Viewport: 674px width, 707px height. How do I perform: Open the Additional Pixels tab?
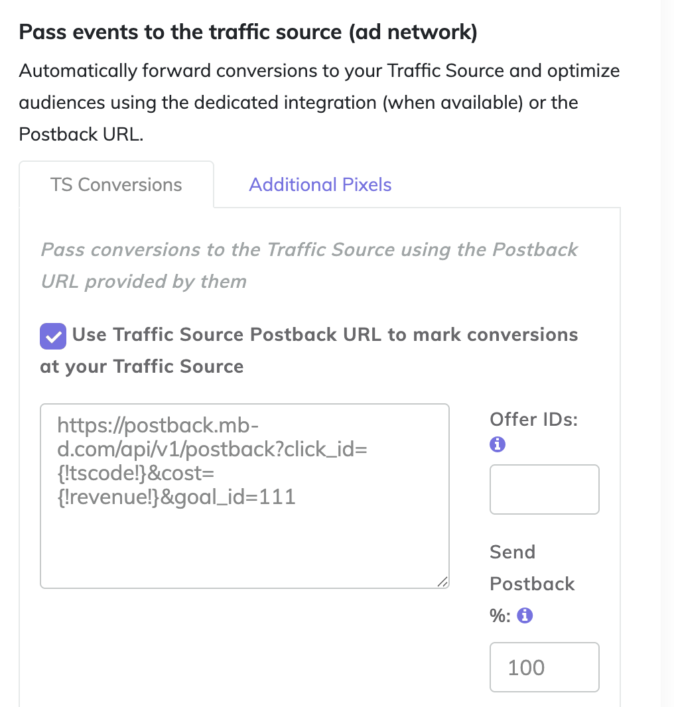(320, 185)
